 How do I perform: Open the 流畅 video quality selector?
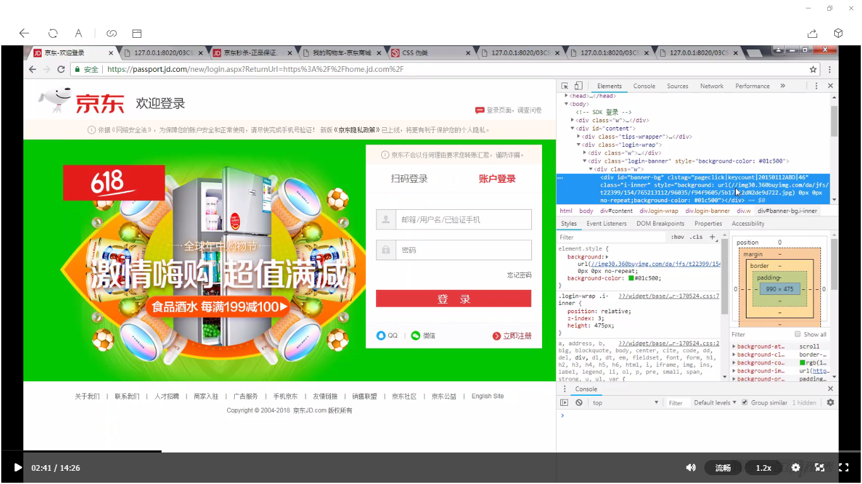coord(723,468)
